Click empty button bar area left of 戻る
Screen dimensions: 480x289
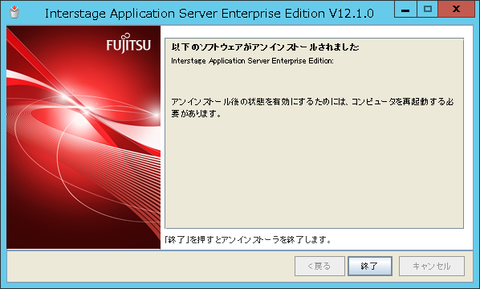(x=150, y=266)
